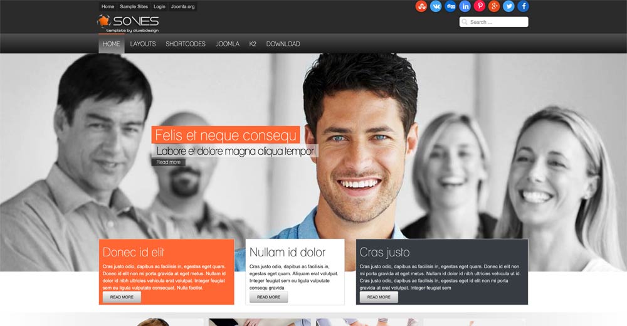Open the Google Plus social icon

(x=494, y=6)
